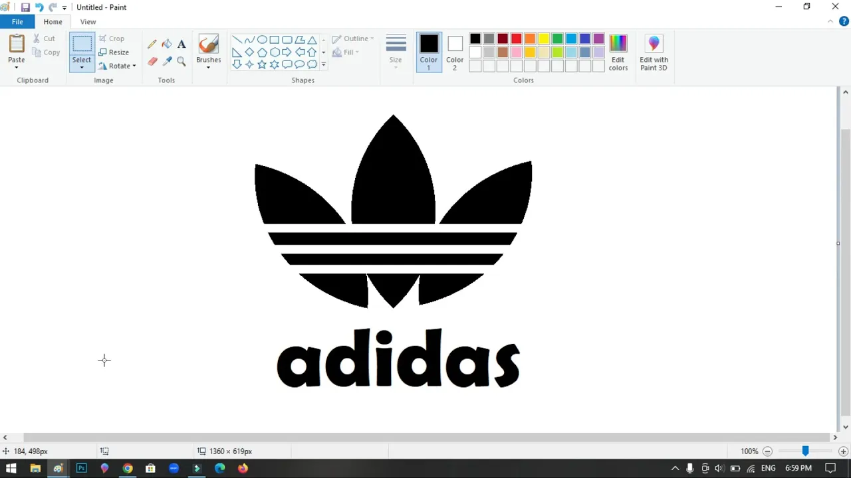Choose the Four-point star shape
The height and width of the screenshot is (478, 851).
click(249, 64)
